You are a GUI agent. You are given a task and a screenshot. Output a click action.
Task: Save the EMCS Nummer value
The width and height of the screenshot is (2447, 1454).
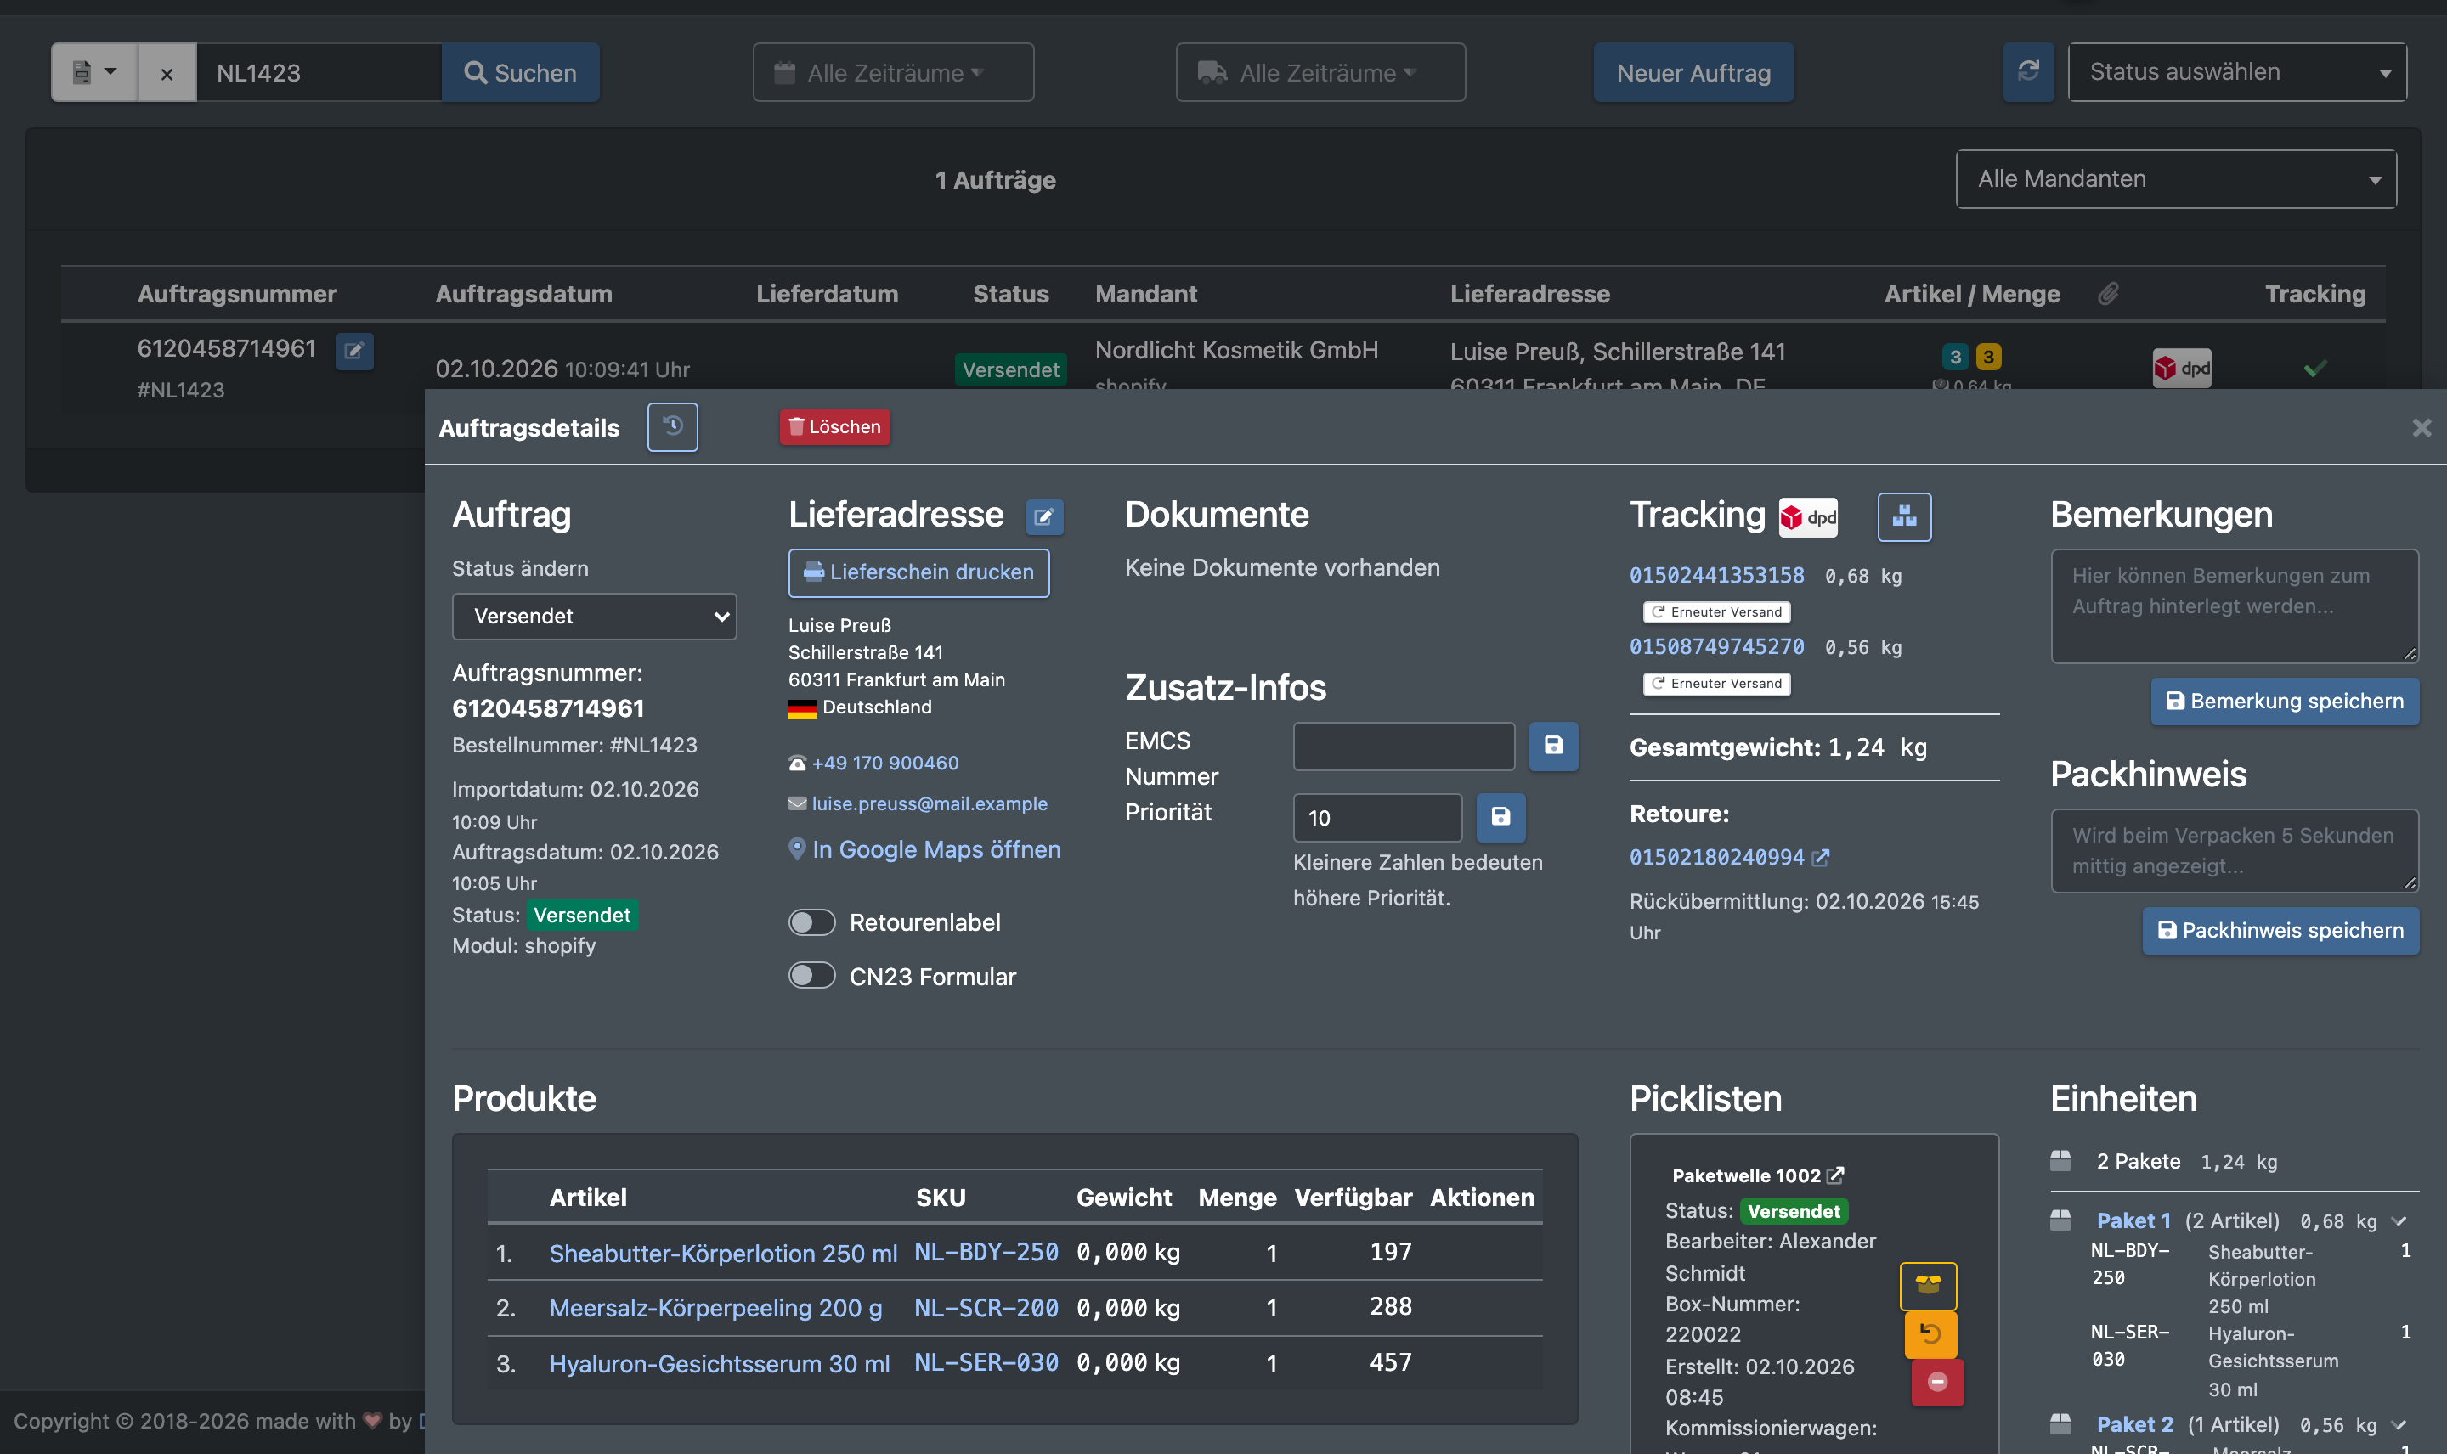(x=1552, y=746)
